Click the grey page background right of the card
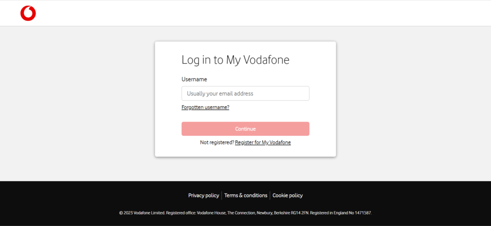 [412, 100]
